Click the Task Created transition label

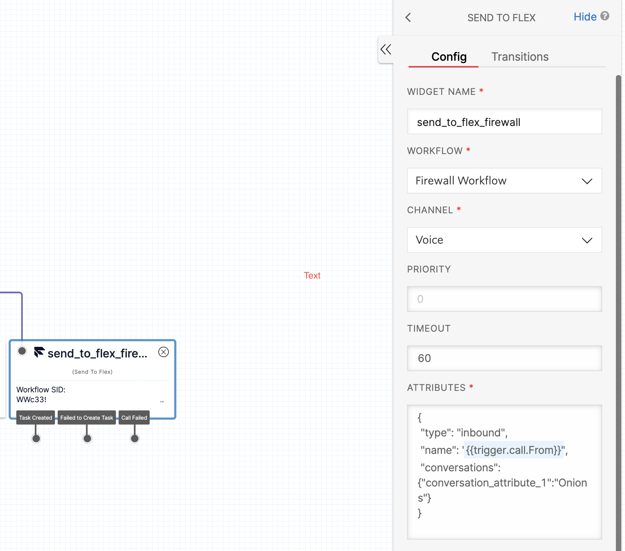coord(36,417)
